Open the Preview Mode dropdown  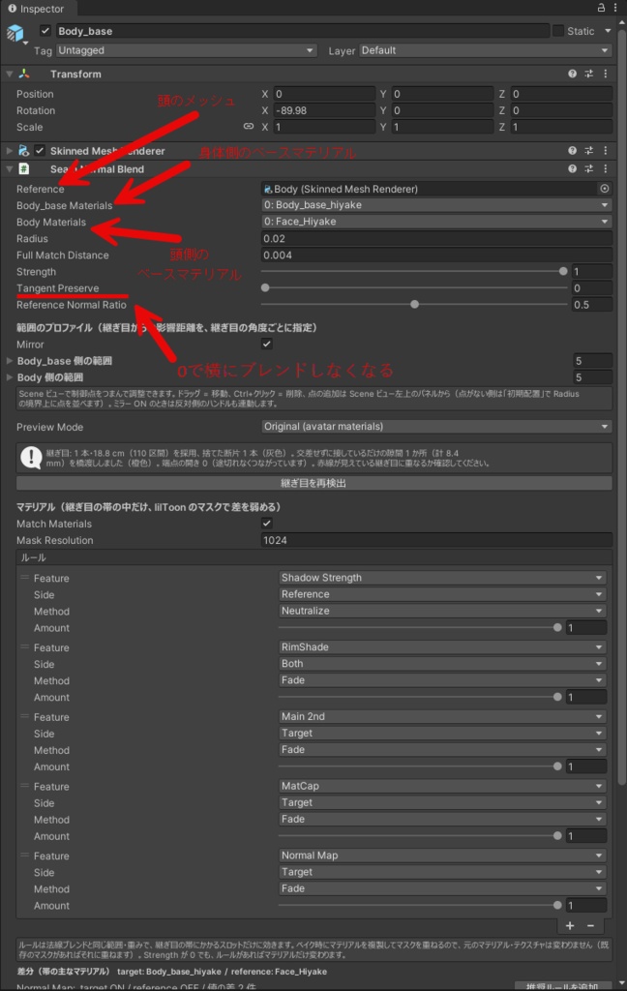[436, 427]
